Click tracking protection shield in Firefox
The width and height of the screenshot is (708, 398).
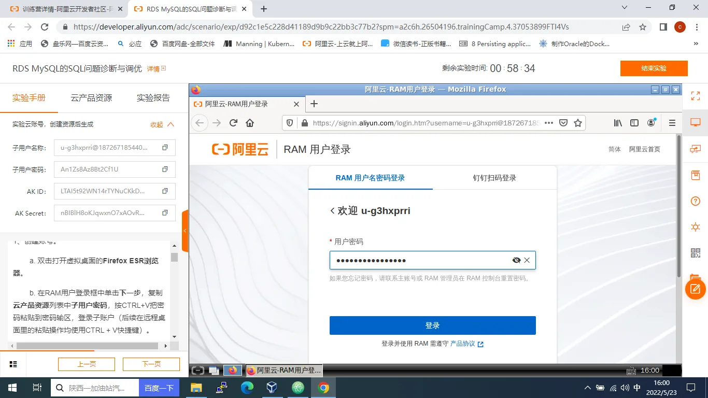click(290, 123)
